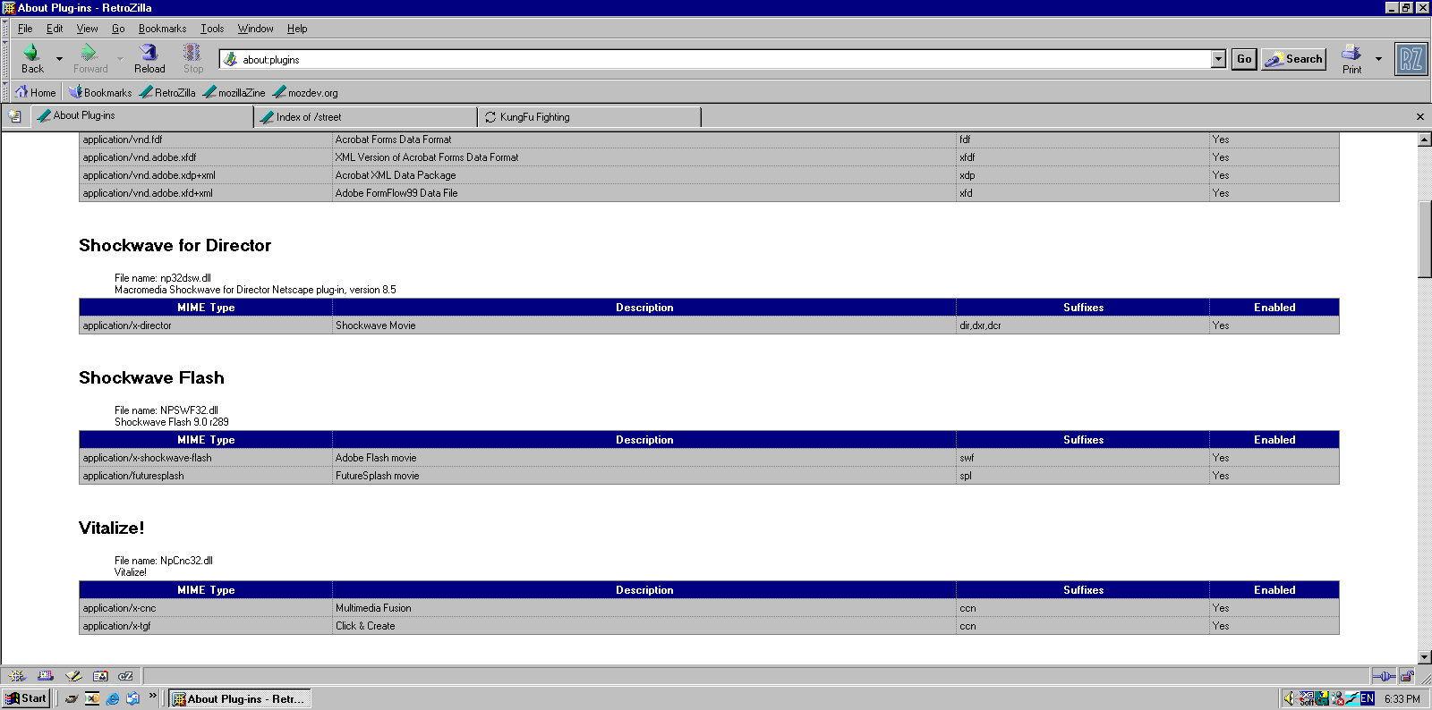
Task: Click the XG Soft tray icon
Action: pyautogui.click(x=1306, y=698)
